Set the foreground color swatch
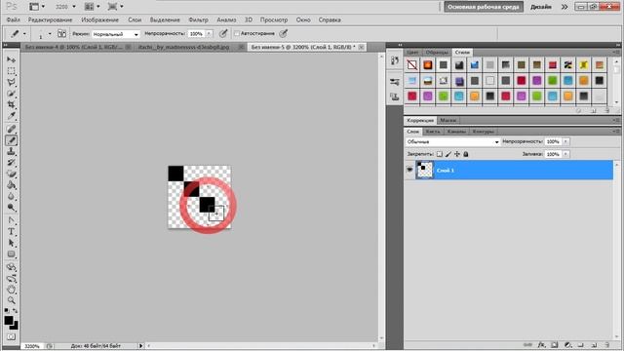The height and width of the screenshot is (351, 624). pyautogui.click(x=9, y=321)
